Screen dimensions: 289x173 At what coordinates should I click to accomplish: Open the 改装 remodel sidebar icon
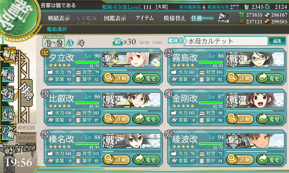pyautogui.click(x=8, y=94)
